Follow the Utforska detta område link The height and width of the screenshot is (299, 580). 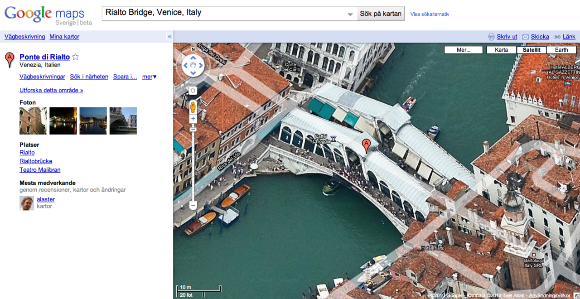click(x=51, y=90)
